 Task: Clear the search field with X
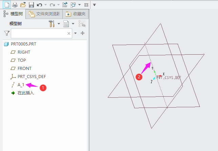coord(69,33)
